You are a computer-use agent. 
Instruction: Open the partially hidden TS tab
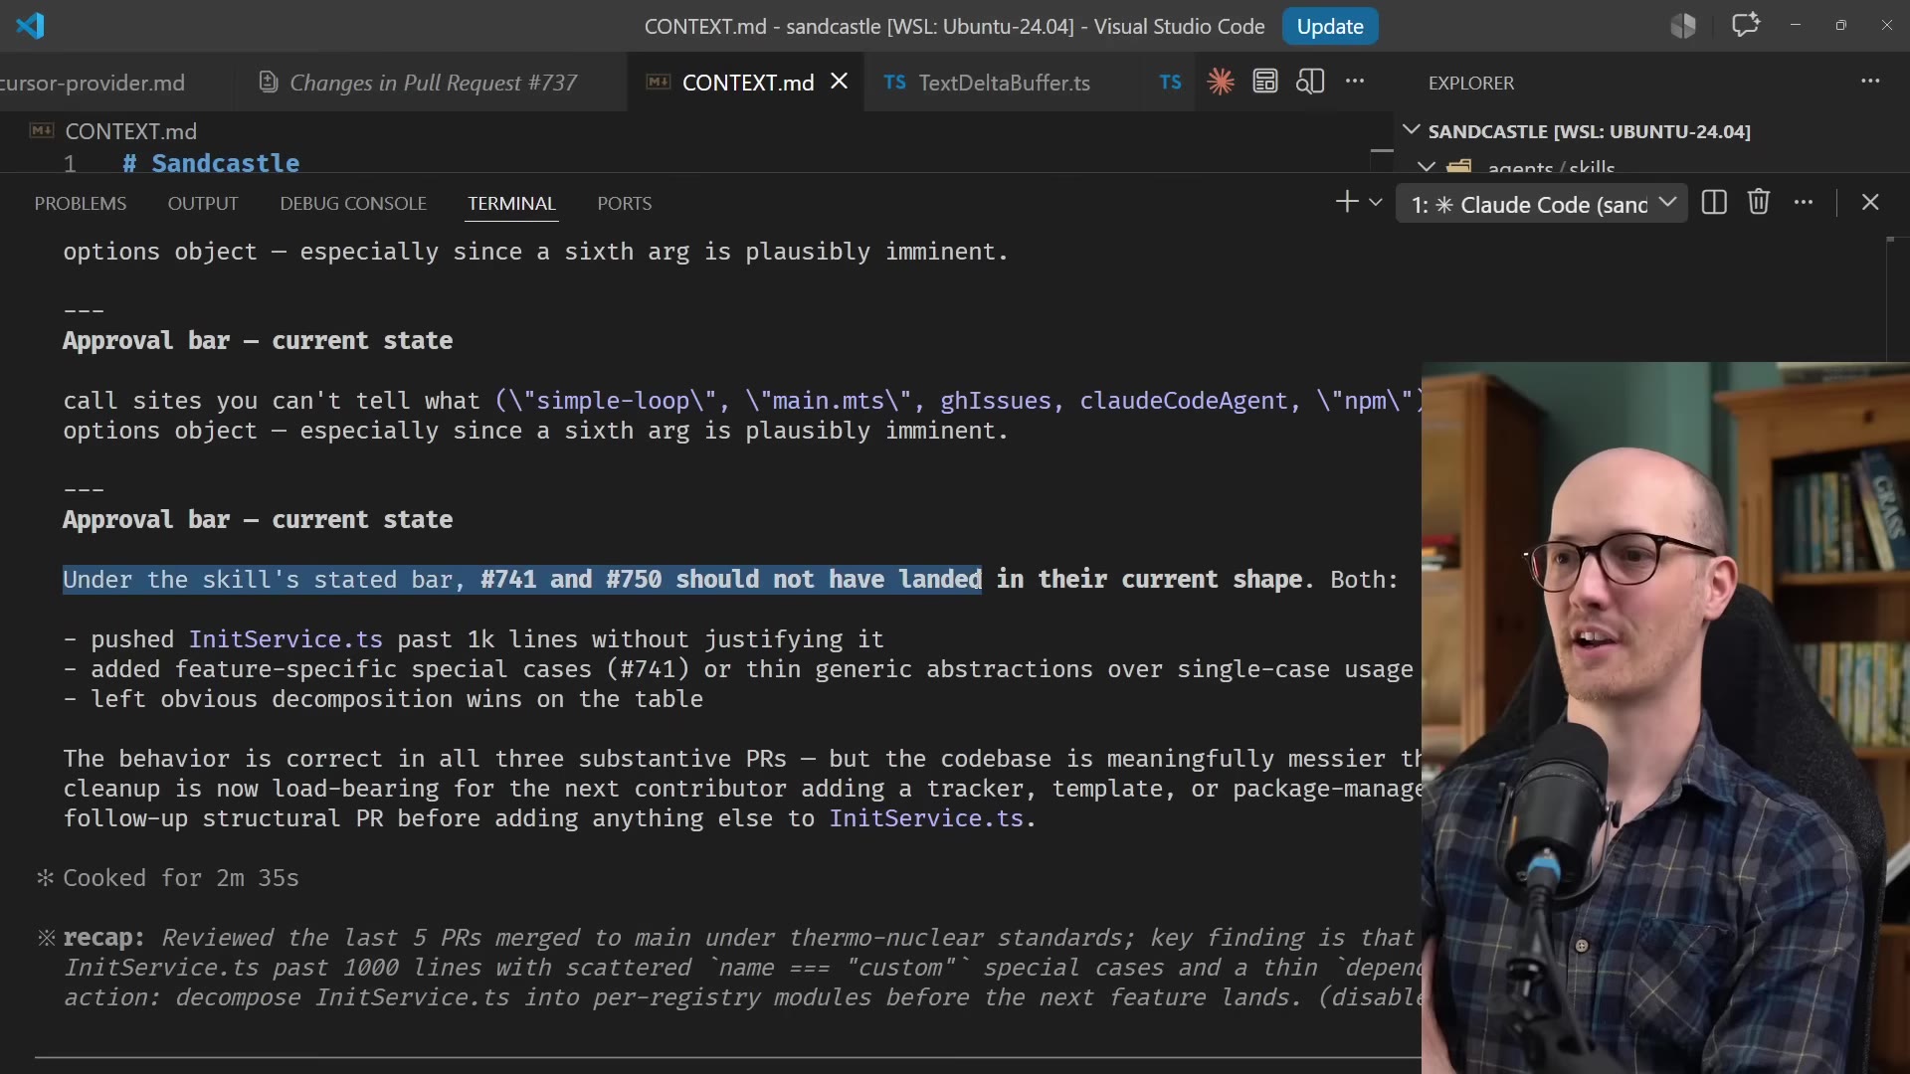point(1171,83)
